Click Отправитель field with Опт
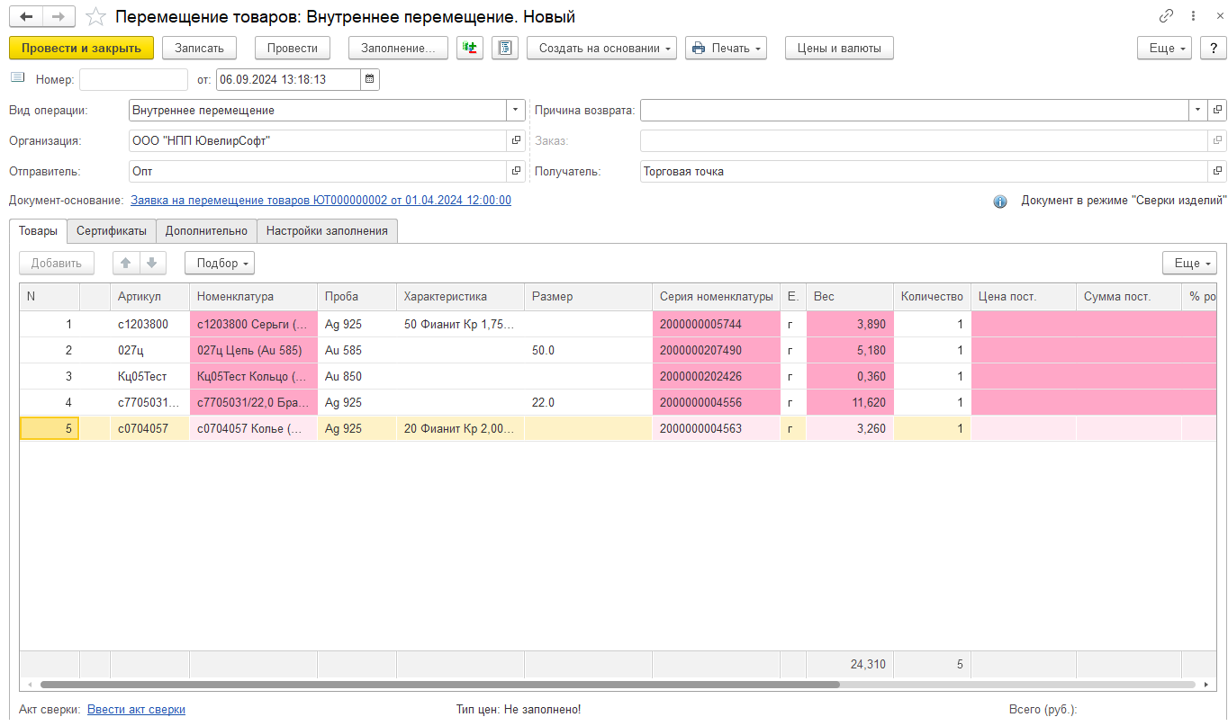Image resolution: width=1228 pixels, height=726 pixels. (x=319, y=171)
